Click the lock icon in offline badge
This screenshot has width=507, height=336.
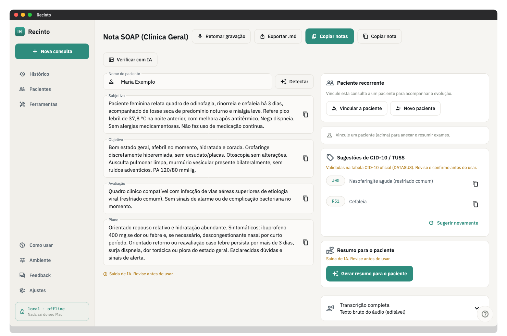click(22, 312)
